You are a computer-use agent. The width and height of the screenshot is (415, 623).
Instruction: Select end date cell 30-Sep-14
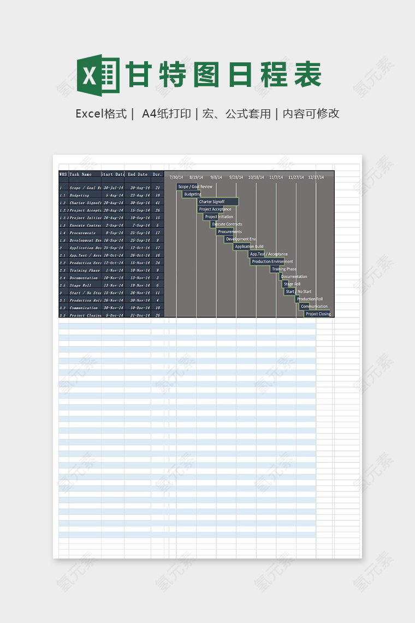coord(138,203)
